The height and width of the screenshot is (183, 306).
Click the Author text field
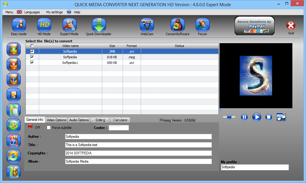pos(138,137)
